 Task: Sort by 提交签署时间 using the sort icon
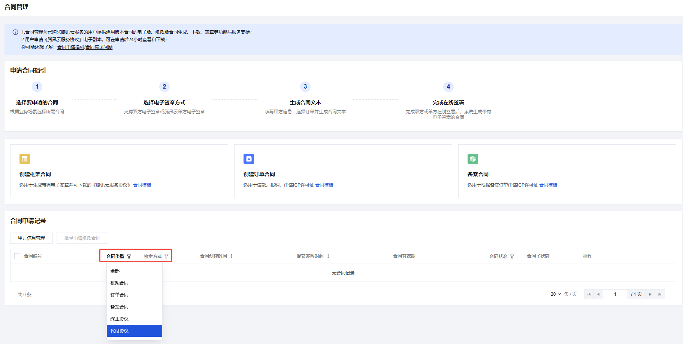click(x=328, y=256)
